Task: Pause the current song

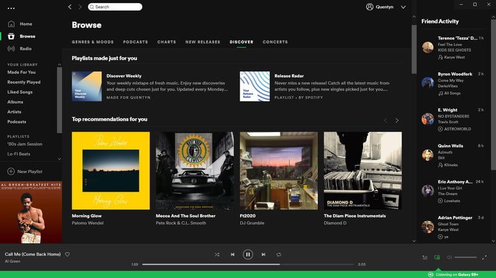Action: click(x=248, y=255)
